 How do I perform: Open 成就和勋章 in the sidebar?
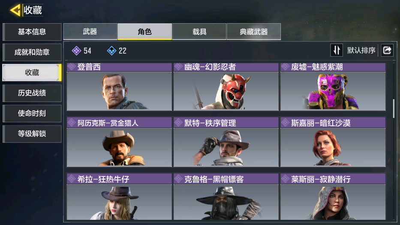pyautogui.click(x=32, y=52)
